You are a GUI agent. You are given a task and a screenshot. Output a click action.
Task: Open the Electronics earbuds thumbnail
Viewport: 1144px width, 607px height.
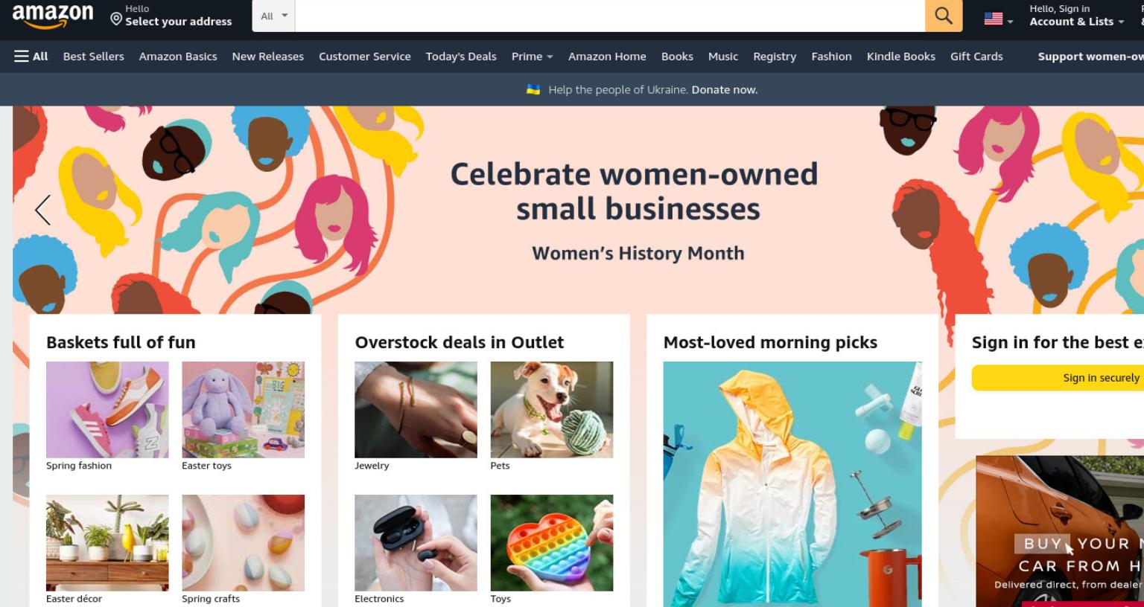pos(416,543)
